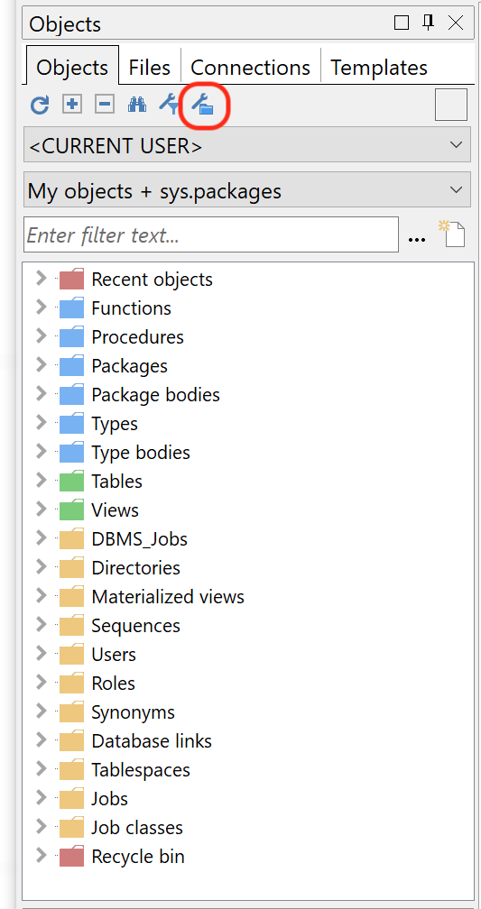This screenshot has width=481, height=909.
Task: Click the Roles folder icon
Action: coord(72,684)
